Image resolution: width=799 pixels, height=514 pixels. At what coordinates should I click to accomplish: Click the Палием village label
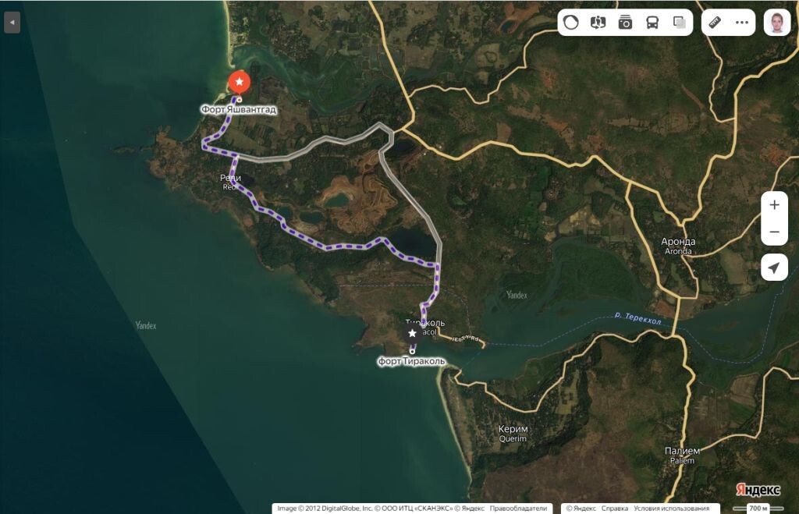(682, 451)
